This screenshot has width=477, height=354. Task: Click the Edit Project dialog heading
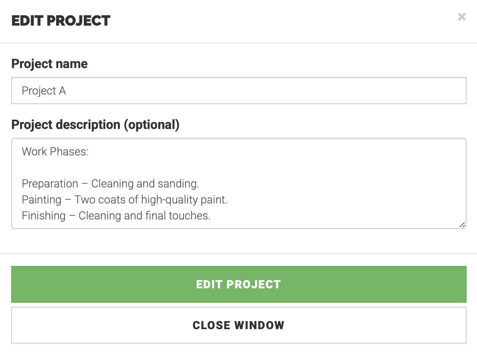(x=61, y=20)
